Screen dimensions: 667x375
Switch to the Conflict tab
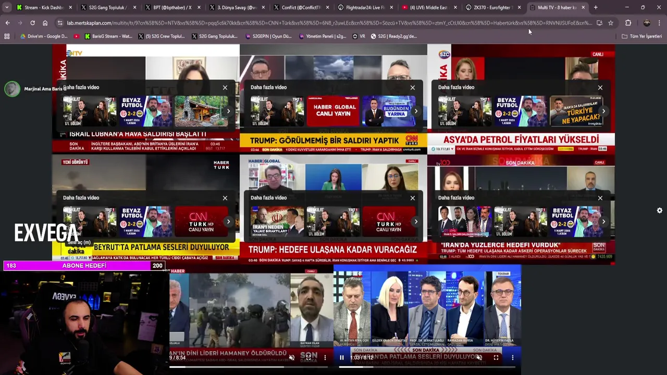[300, 7]
